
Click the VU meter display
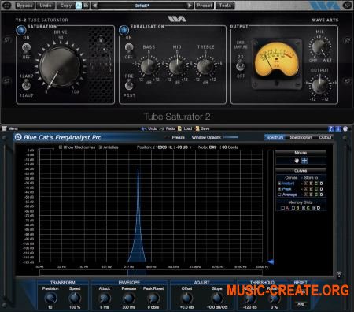[x=277, y=60]
